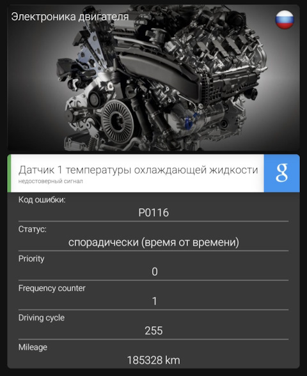The height and width of the screenshot is (376, 307).
Task: Select the Frequency counter value 1
Action: point(155,301)
